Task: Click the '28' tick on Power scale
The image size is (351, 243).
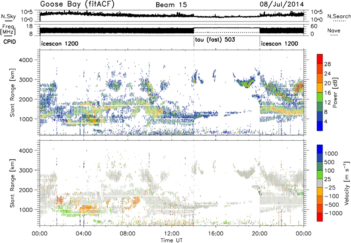Action: coord(327,64)
